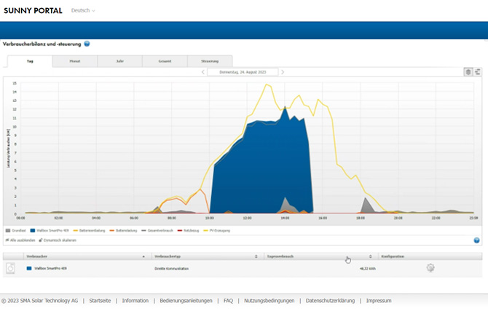Open the Deutsch language dropdown
This screenshot has height=327, width=488.
pos(83,11)
